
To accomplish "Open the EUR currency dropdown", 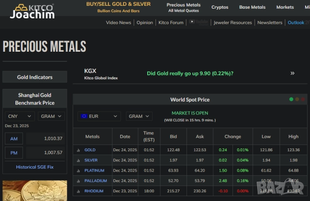I will coord(99,116).
